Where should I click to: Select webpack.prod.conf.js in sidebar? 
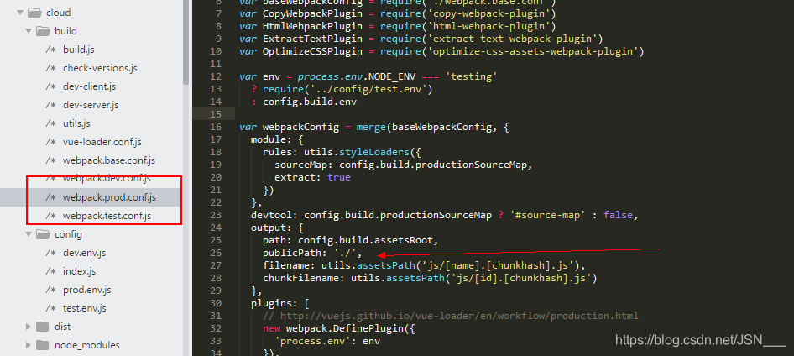109,197
